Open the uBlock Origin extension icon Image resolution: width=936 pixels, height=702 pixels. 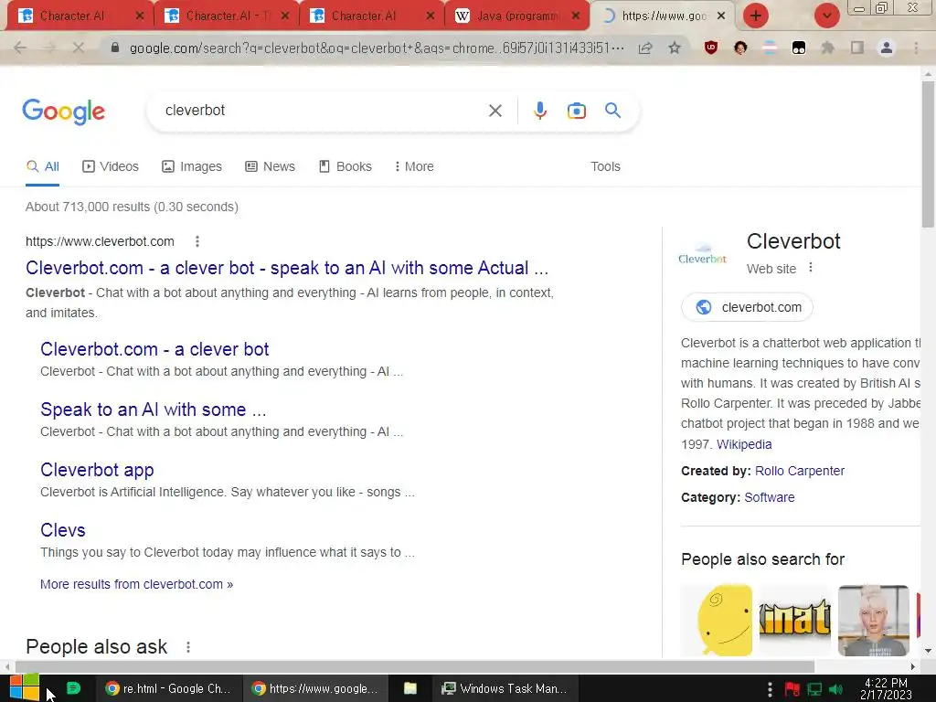coord(710,48)
